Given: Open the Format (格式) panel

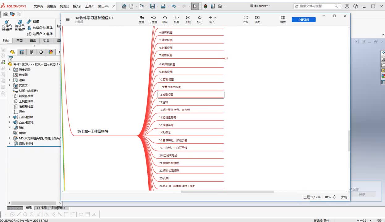Looking at the screenshot, I should click(x=283, y=19).
